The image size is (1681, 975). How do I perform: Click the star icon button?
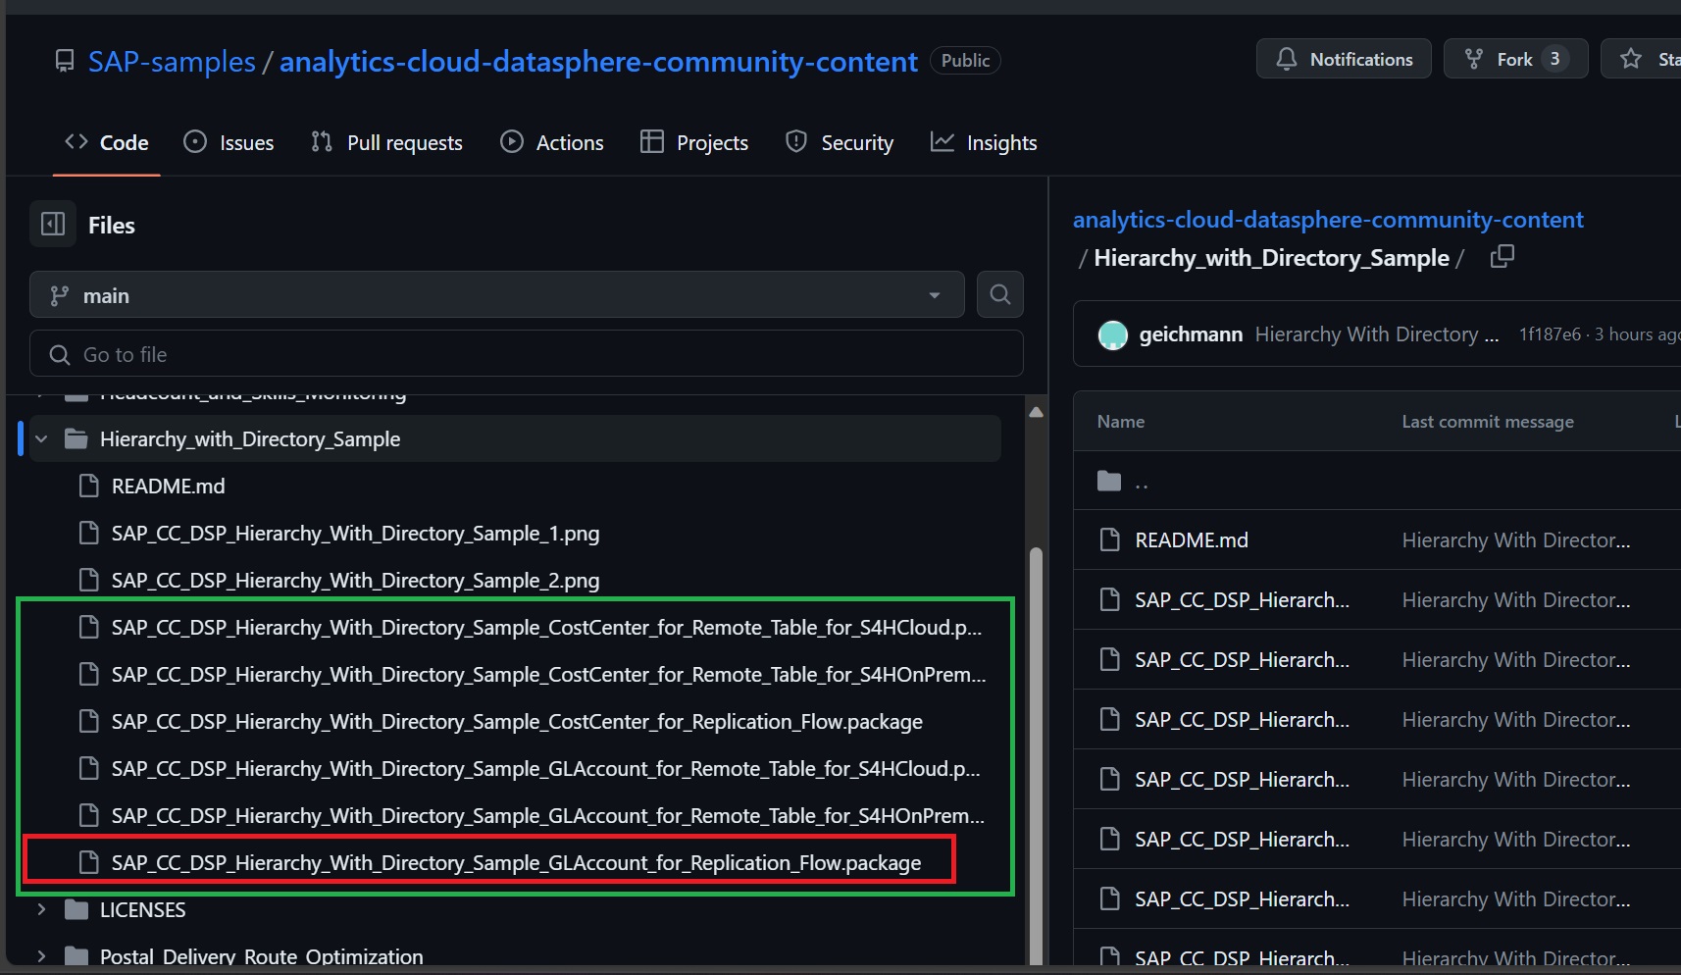tap(1630, 59)
